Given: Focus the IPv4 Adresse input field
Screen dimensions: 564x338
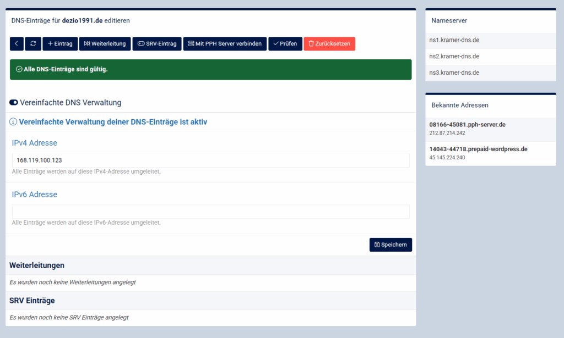Looking at the screenshot, I should (x=211, y=160).
